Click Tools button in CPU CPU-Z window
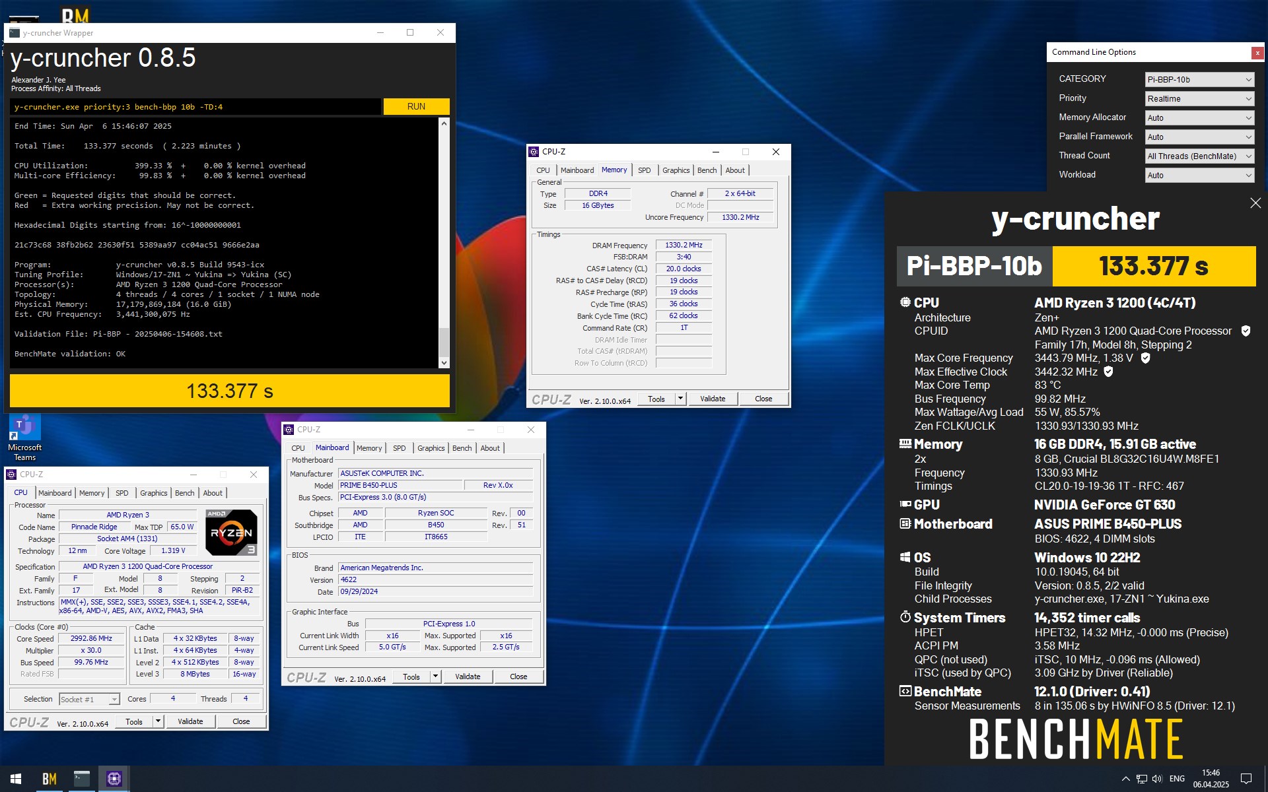Screen dimensions: 1268x792 134,721
